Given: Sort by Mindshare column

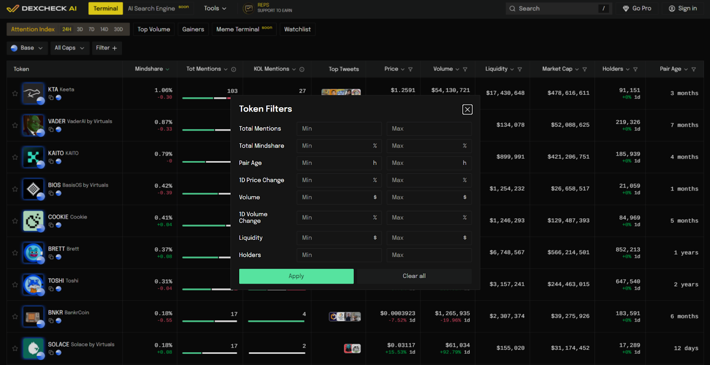Looking at the screenshot, I should pyautogui.click(x=152, y=69).
